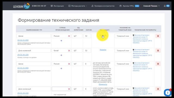Open the notifications bell icon
The height and width of the screenshot is (98, 174).
coord(165,6)
